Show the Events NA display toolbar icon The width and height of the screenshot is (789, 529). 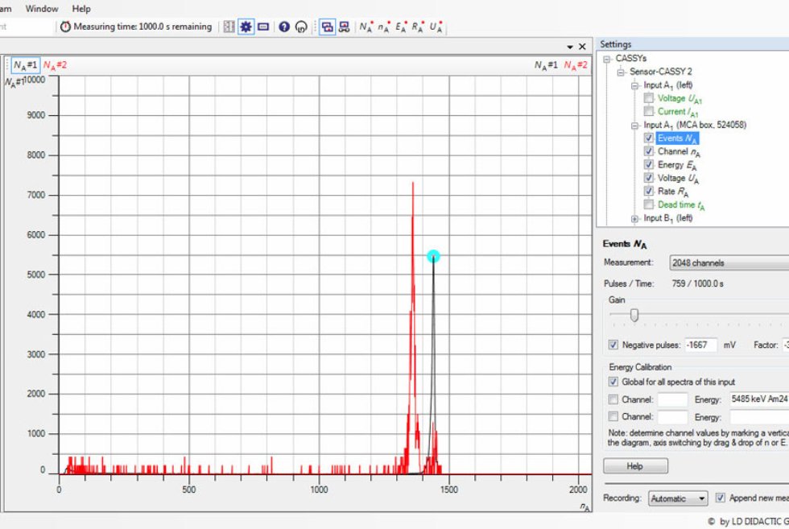pyautogui.click(x=366, y=27)
